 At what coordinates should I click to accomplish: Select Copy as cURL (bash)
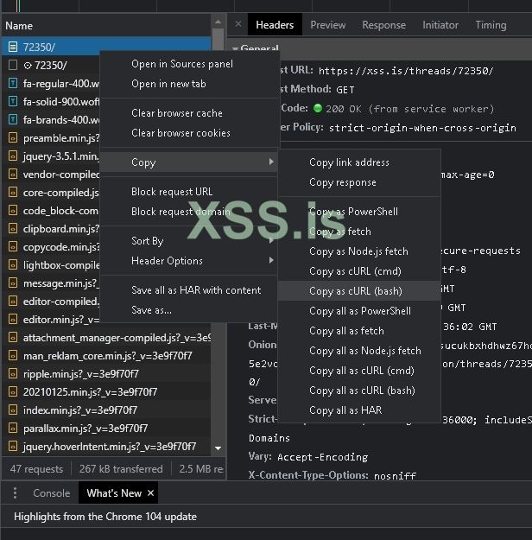coord(355,291)
